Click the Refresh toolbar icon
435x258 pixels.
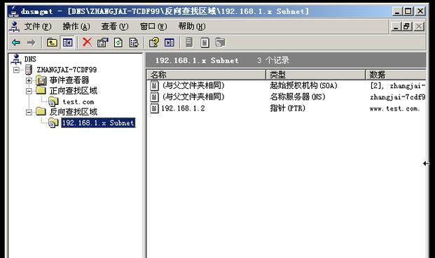click(118, 43)
